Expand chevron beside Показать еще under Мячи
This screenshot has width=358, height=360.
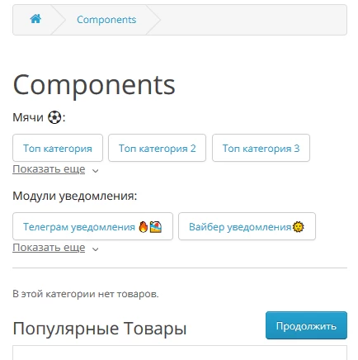(96, 171)
